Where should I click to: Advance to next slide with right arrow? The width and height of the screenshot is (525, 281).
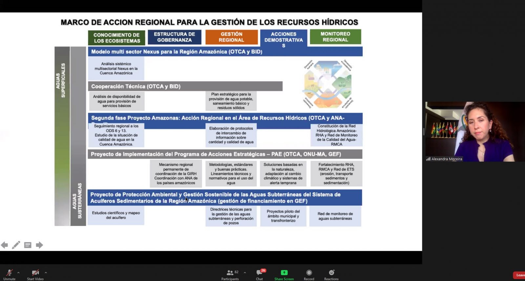point(39,245)
